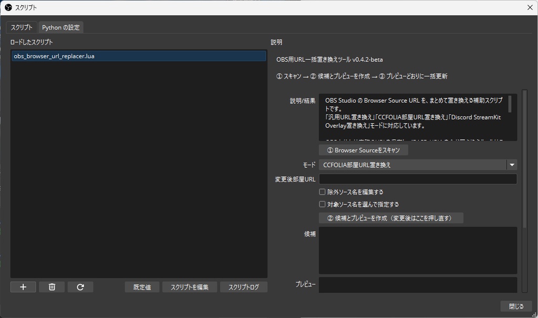Image resolution: width=538 pixels, height=318 pixels.
Task: Click the 変更後部屋URL label
Action: pyautogui.click(x=295, y=179)
